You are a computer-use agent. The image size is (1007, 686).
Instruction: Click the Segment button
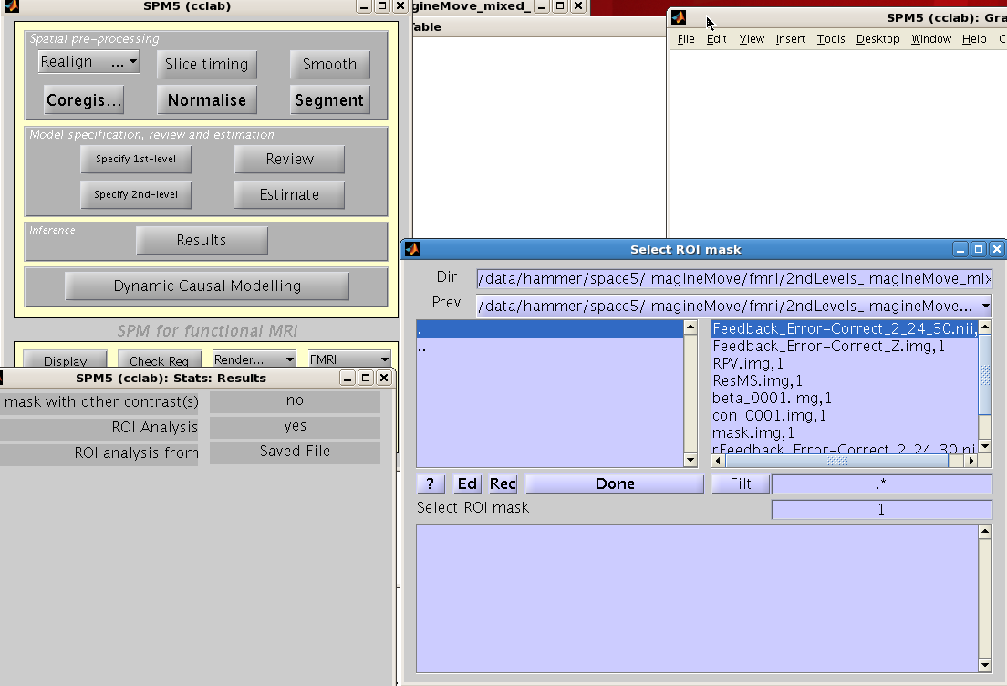329,100
